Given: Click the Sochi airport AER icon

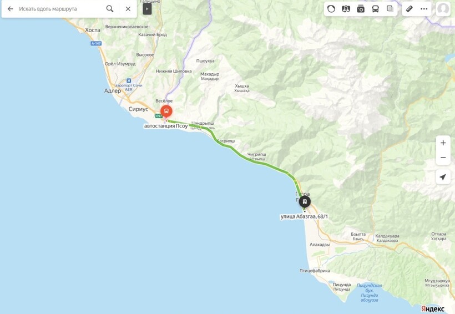Looking at the screenshot, I should click(x=129, y=80).
